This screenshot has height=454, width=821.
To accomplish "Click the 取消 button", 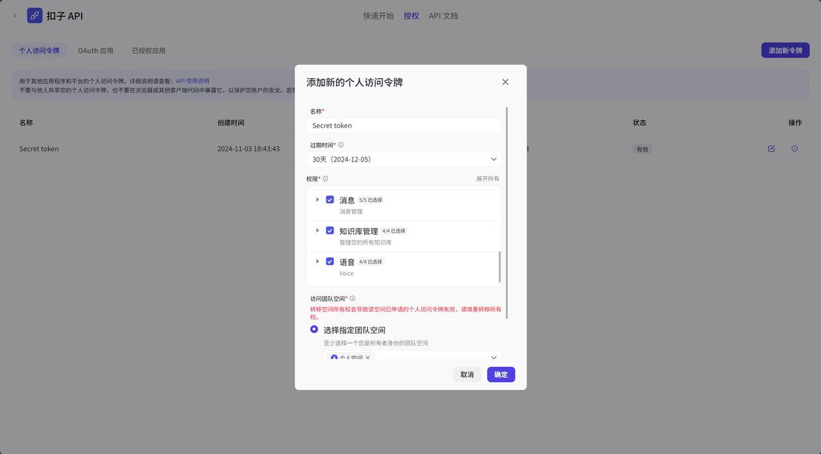I will 467,374.
